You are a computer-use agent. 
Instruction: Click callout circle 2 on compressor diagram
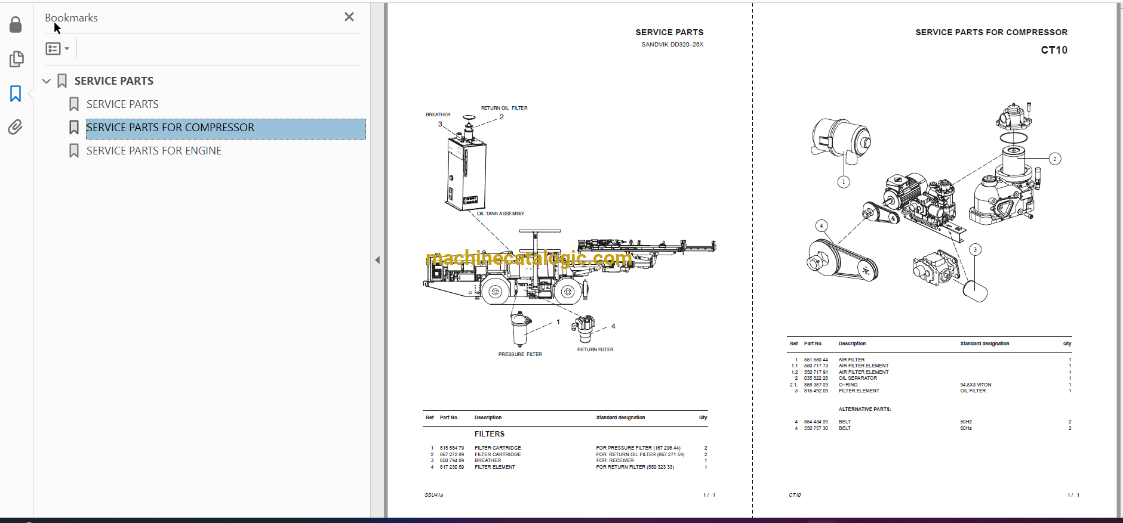click(1055, 159)
